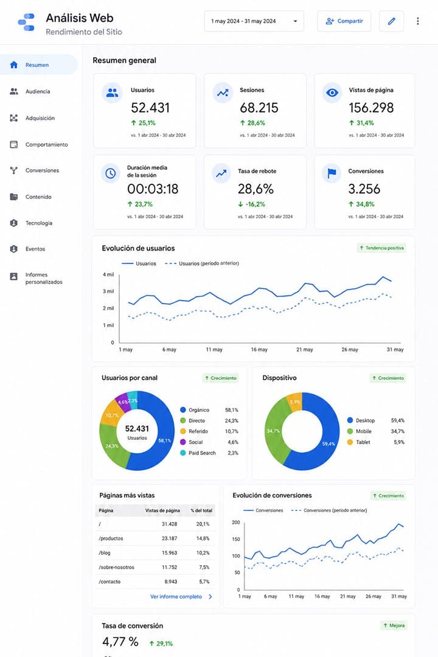The height and width of the screenshot is (657, 438).
Task: Open the three-dot more options menu
Action: tap(417, 21)
